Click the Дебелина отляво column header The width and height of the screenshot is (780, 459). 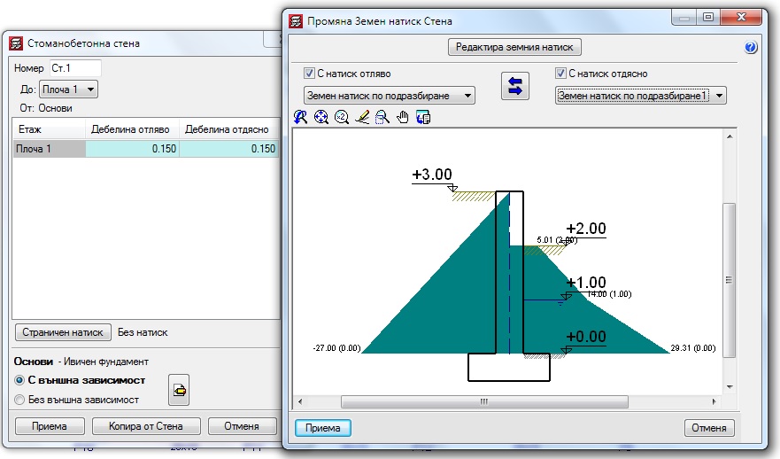click(x=132, y=129)
